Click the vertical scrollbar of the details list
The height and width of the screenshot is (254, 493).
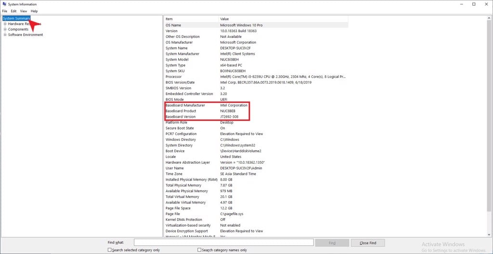(489, 125)
